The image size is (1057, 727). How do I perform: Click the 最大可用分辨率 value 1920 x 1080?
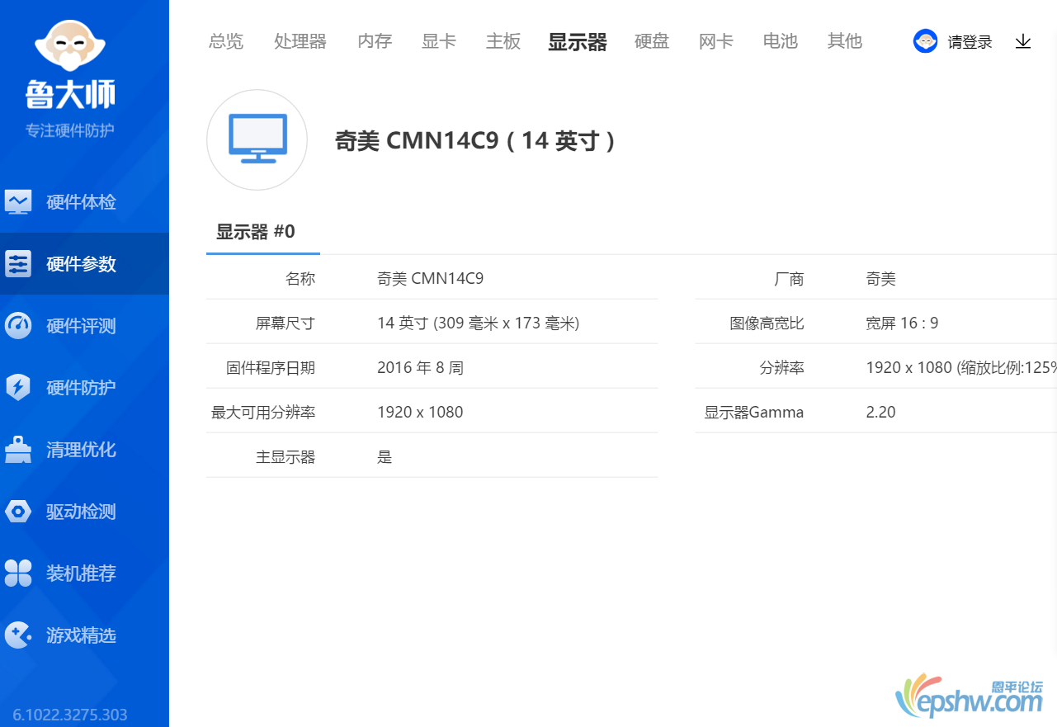[420, 413]
